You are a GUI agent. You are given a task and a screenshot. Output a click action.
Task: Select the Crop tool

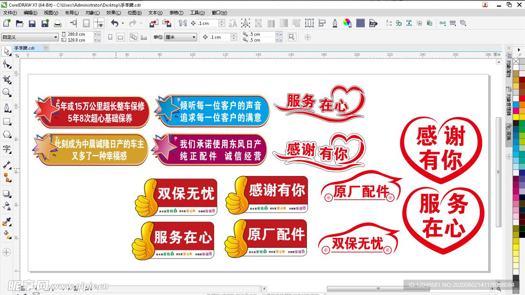(6, 79)
